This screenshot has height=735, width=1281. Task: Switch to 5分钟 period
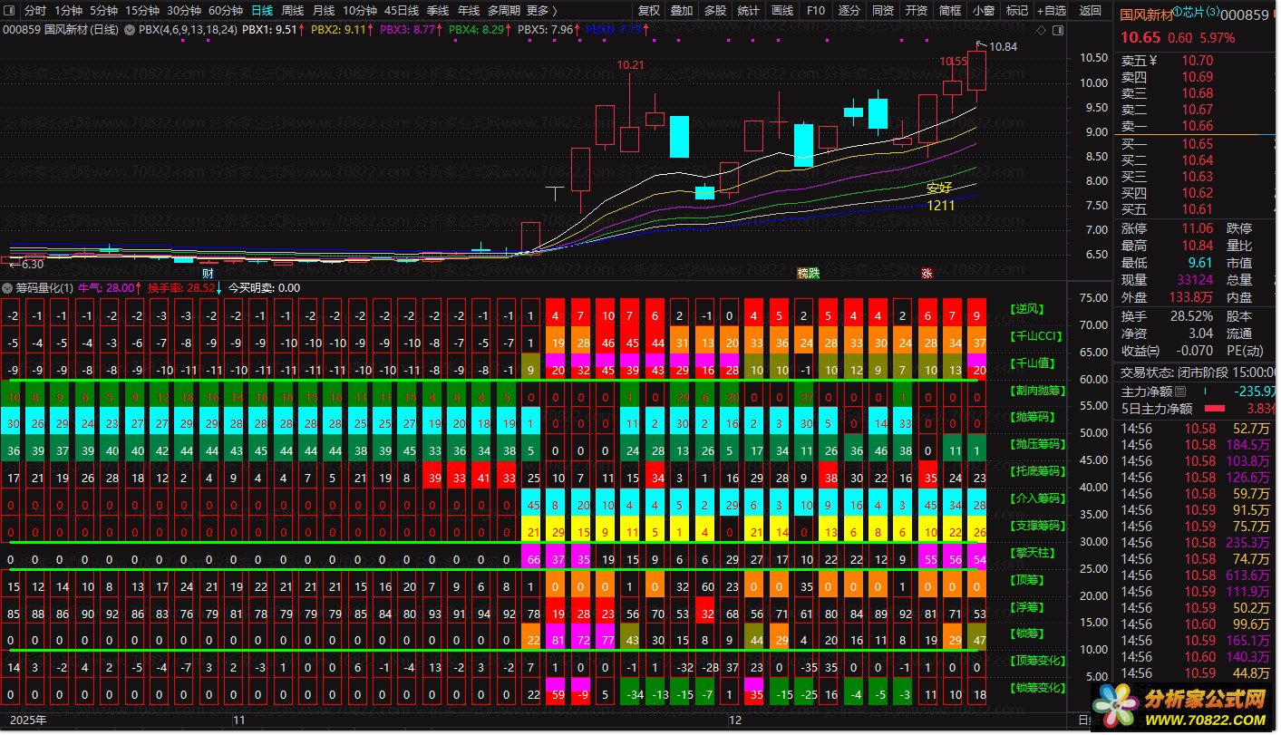[x=104, y=11]
